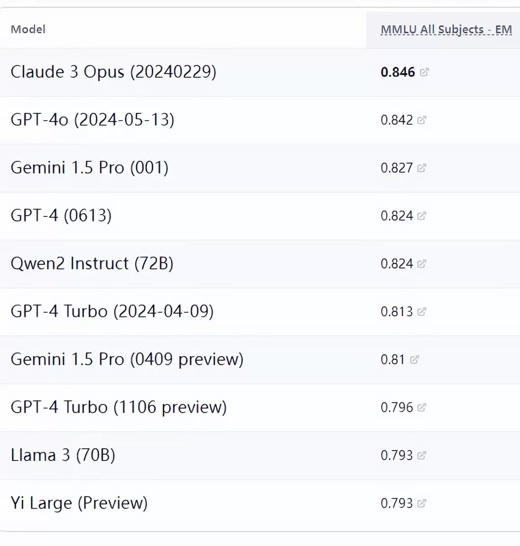
Task: Select the Claude 3 Opus (20240229) row
Action: click(x=260, y=72)
